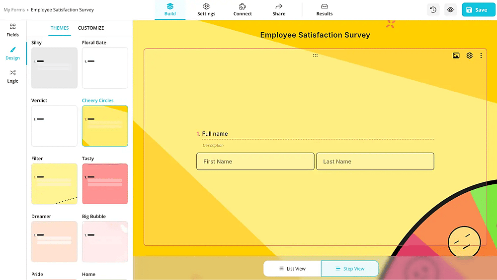The height and width of the screenshot is (280, 497).
Task: Switch to List View
Action: 292,269
